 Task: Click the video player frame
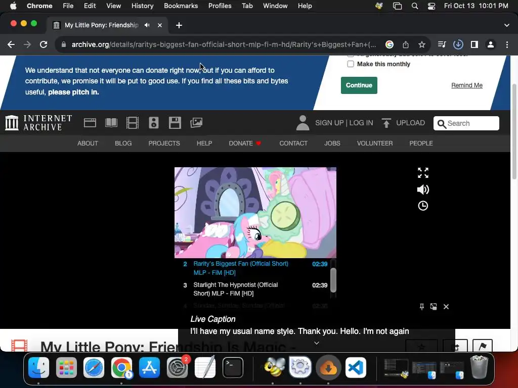255,213
